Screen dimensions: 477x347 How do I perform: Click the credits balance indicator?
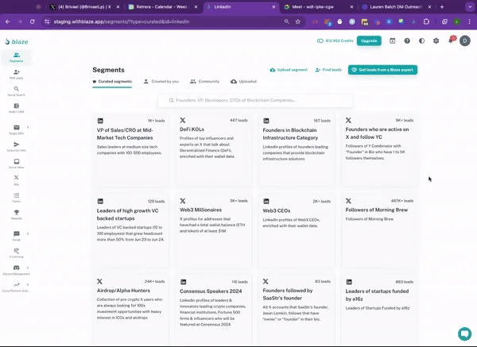click(335, 40)
